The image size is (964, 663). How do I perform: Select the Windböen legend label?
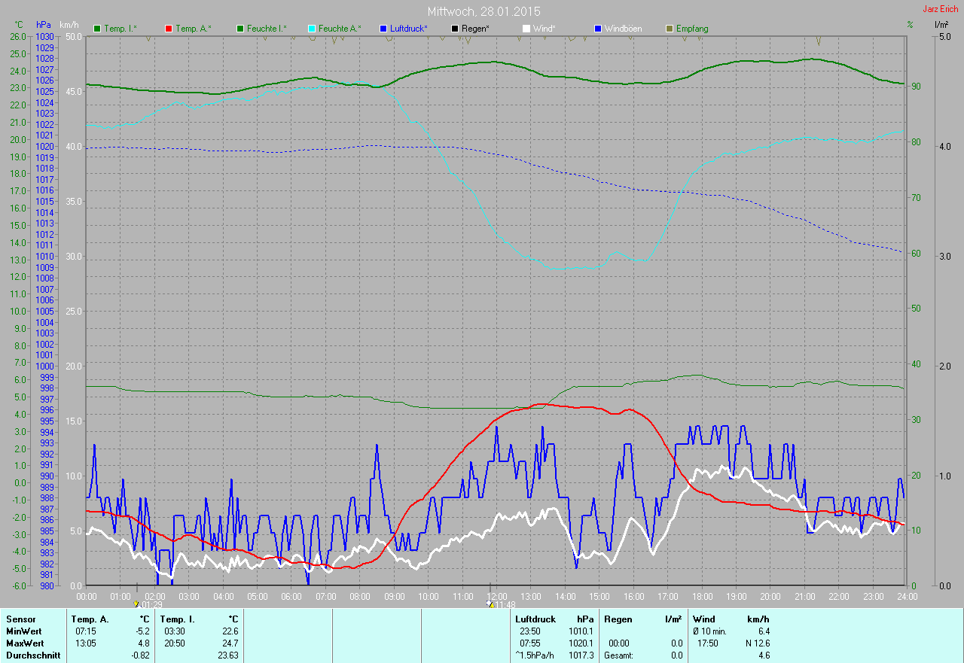(x=624, y=29)
